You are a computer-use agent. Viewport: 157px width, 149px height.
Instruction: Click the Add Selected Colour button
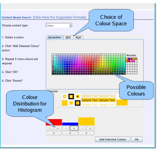[x=113, y=140]
